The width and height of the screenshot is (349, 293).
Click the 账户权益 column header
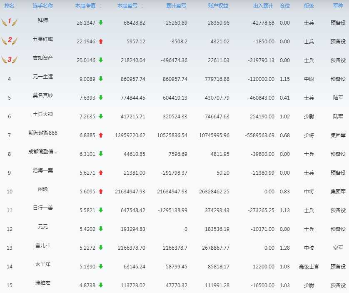218,6
